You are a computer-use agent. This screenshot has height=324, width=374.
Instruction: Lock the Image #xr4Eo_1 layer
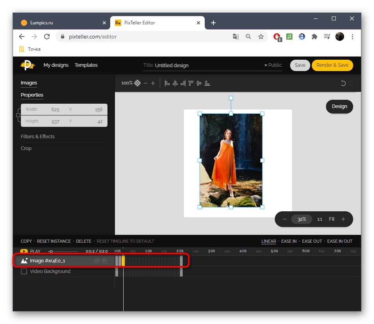105,261
